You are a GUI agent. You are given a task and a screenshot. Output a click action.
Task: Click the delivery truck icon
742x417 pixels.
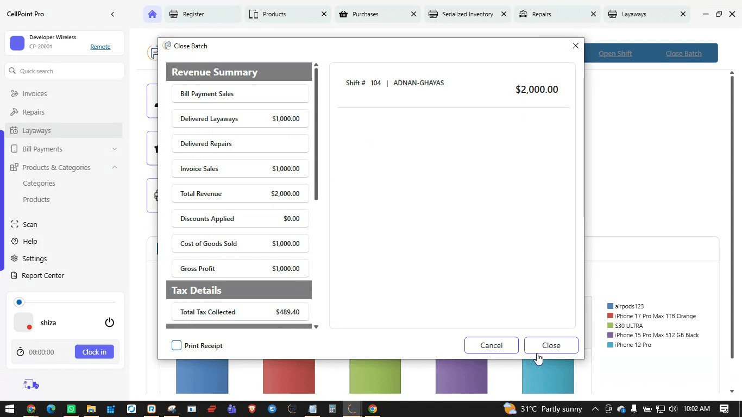(x=32, y=384)
